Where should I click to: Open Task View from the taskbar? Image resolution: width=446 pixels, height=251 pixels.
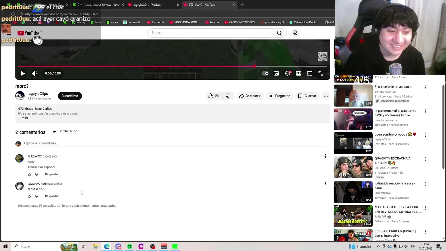click(x=84, y=246)
